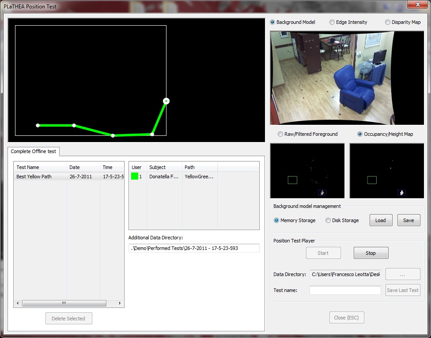Click the Load background model button
This screenshot has width=431, height=338.
point(381,220)
